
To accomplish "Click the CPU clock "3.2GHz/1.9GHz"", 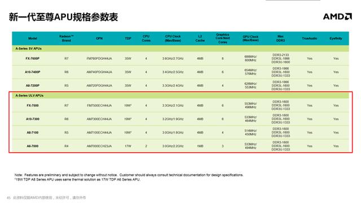I will [x=173, y=119].
